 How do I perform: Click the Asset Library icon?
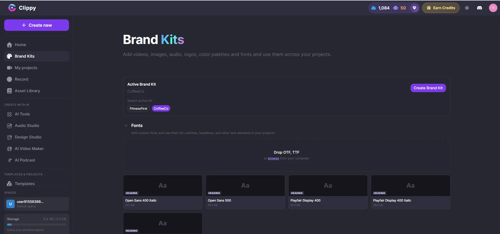[9, 91]
